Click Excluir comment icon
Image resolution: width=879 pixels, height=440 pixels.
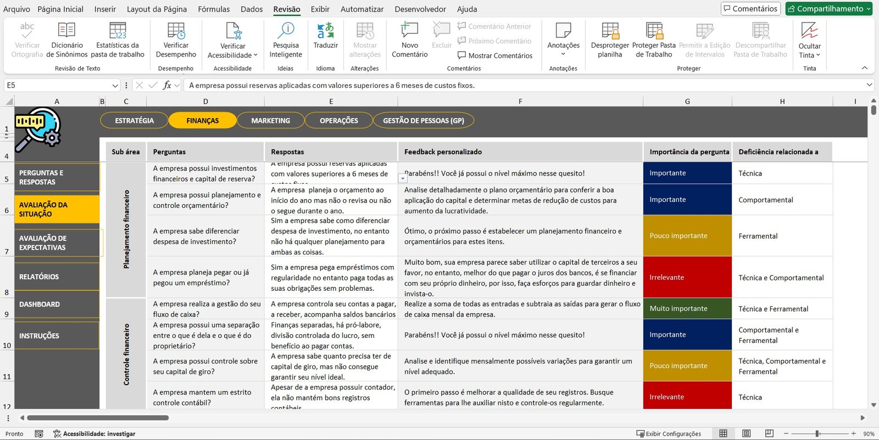442,31
